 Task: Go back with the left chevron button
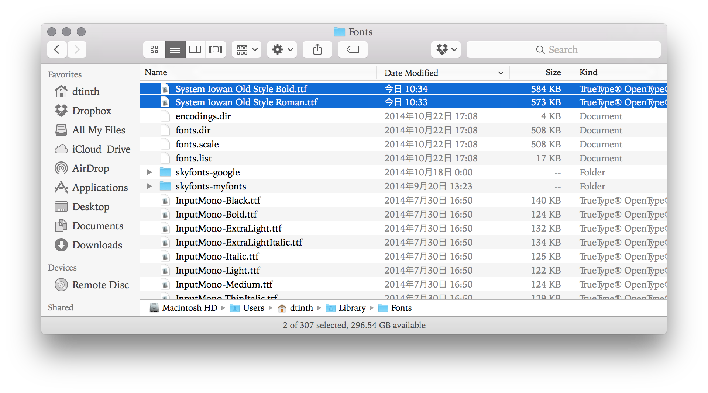tap(57, 49)
